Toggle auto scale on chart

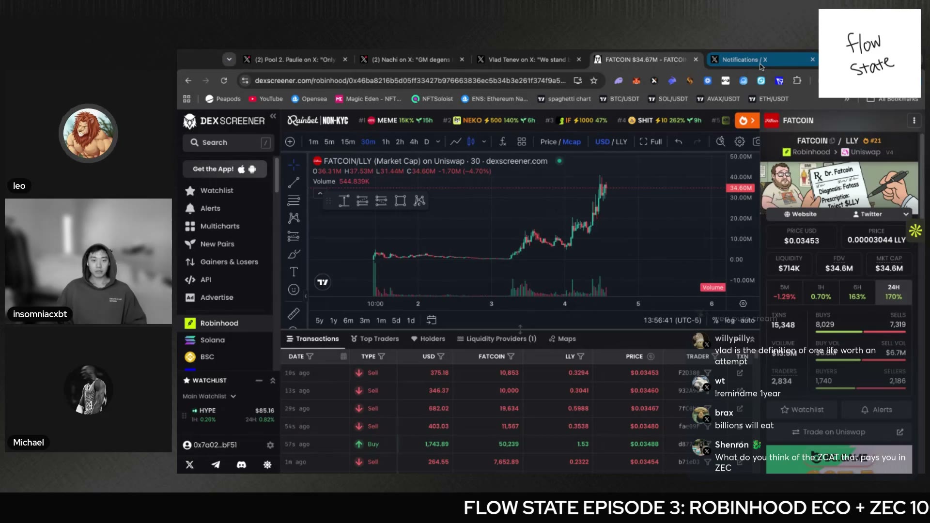(747, 320)
